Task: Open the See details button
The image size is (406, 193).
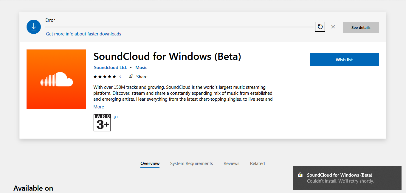Action: coord(361,27)
